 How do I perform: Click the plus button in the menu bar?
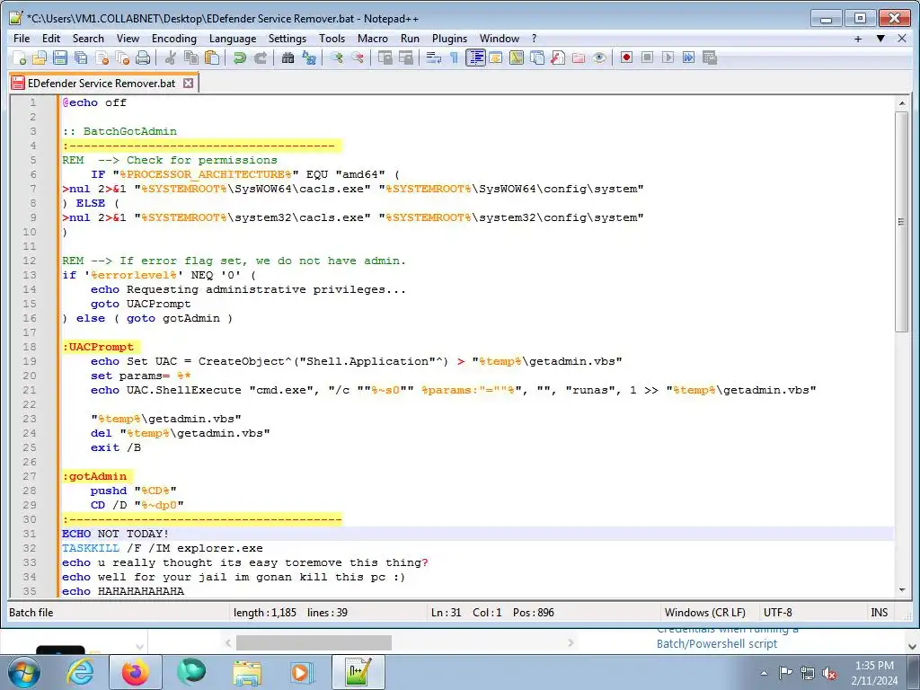pos(858,39)
